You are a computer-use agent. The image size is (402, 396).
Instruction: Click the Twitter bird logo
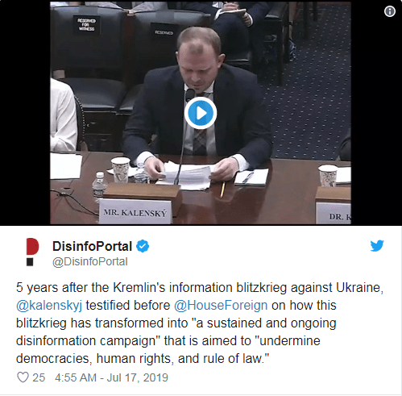click(x=377, y=246)
